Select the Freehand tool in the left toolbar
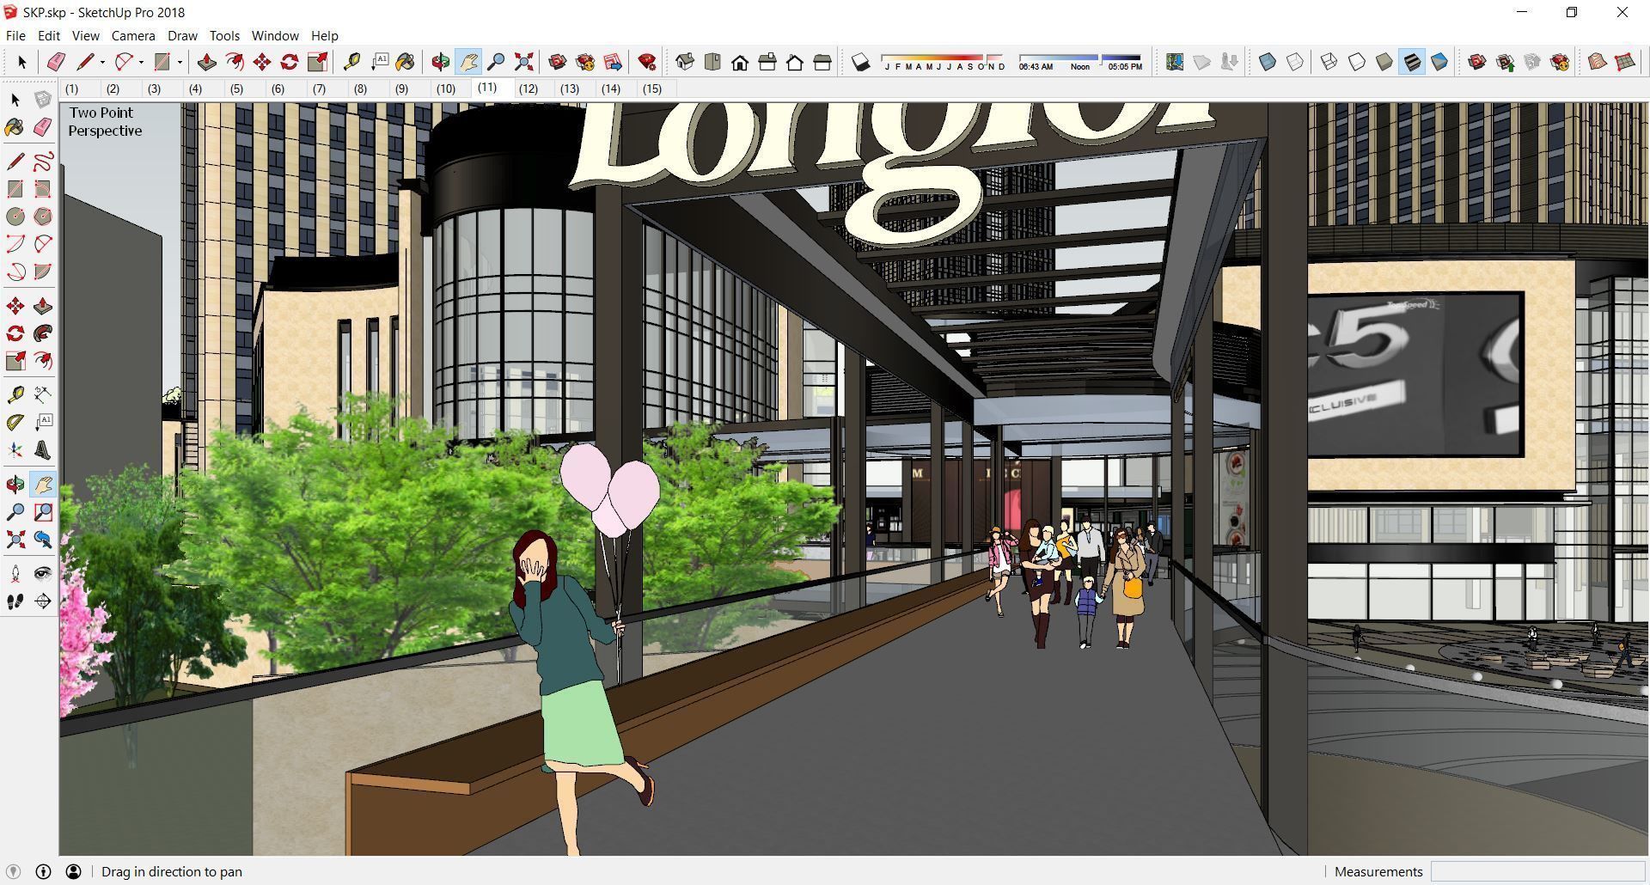Image resolution: width=1650 pixels, height=885 pixels. (43, 162)
